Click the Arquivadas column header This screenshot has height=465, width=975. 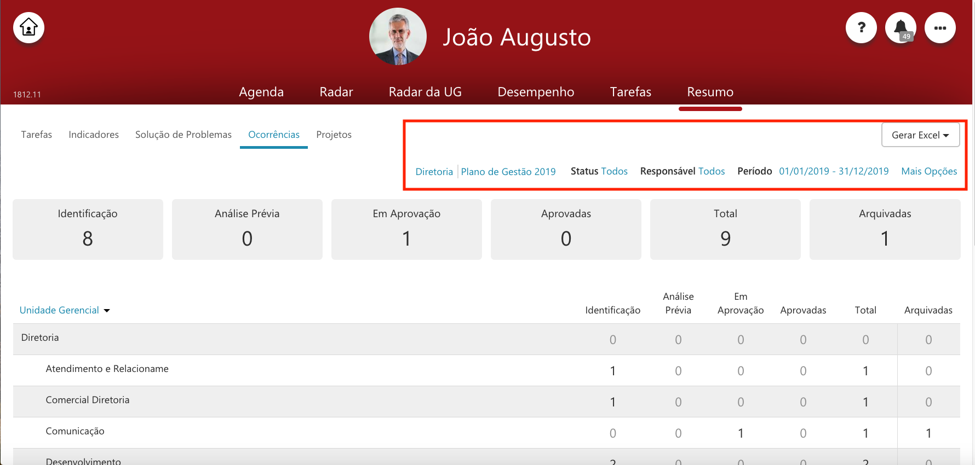(928, 310)
